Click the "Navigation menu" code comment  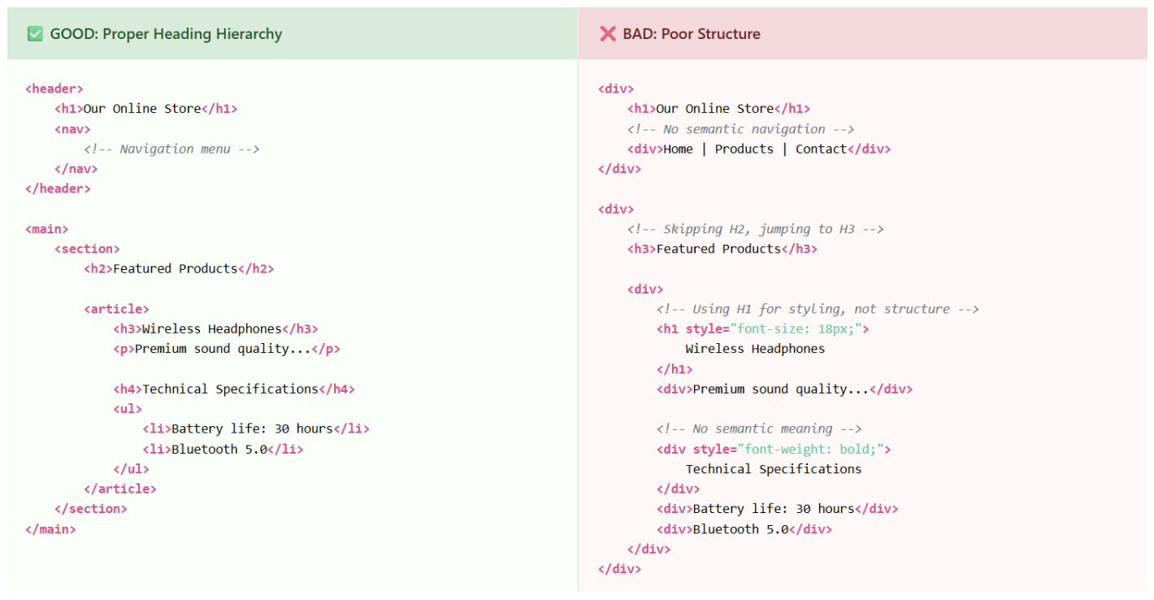(171, 149)
